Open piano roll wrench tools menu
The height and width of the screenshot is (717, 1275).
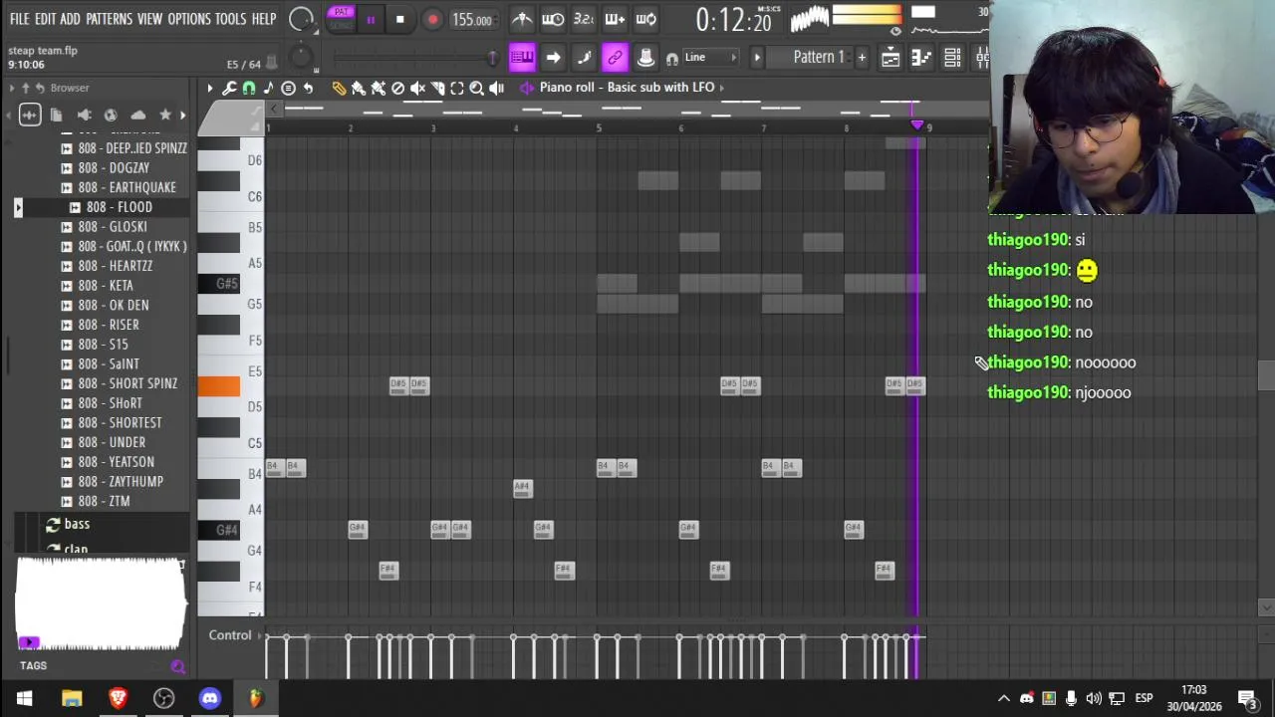click(229, 89)
